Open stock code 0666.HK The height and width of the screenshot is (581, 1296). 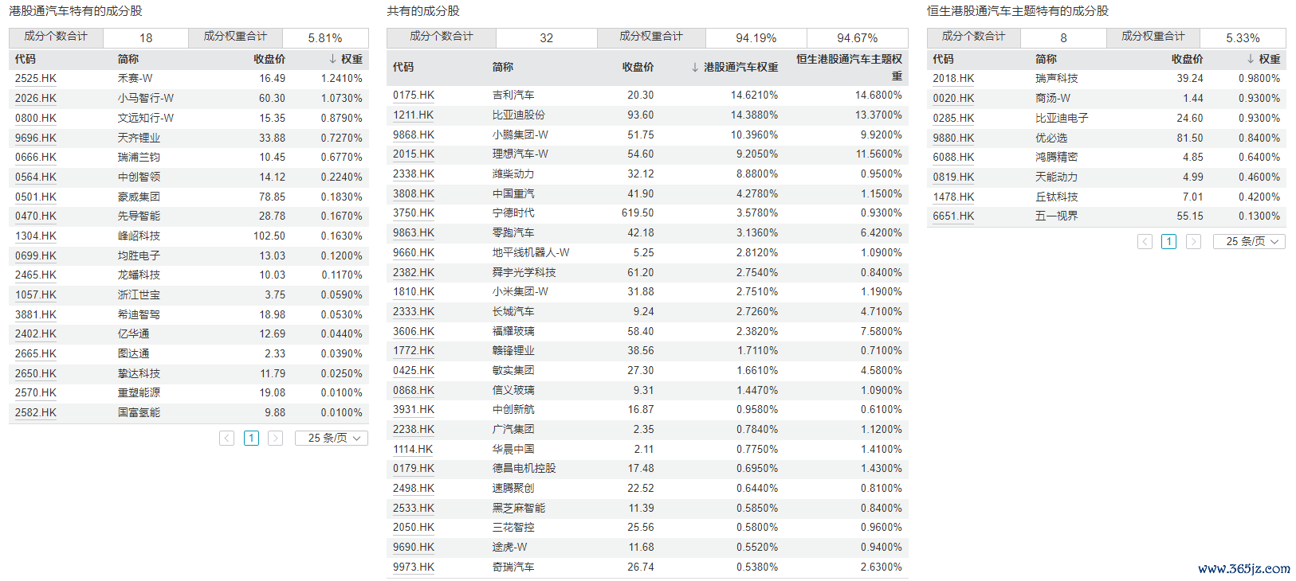36,158
